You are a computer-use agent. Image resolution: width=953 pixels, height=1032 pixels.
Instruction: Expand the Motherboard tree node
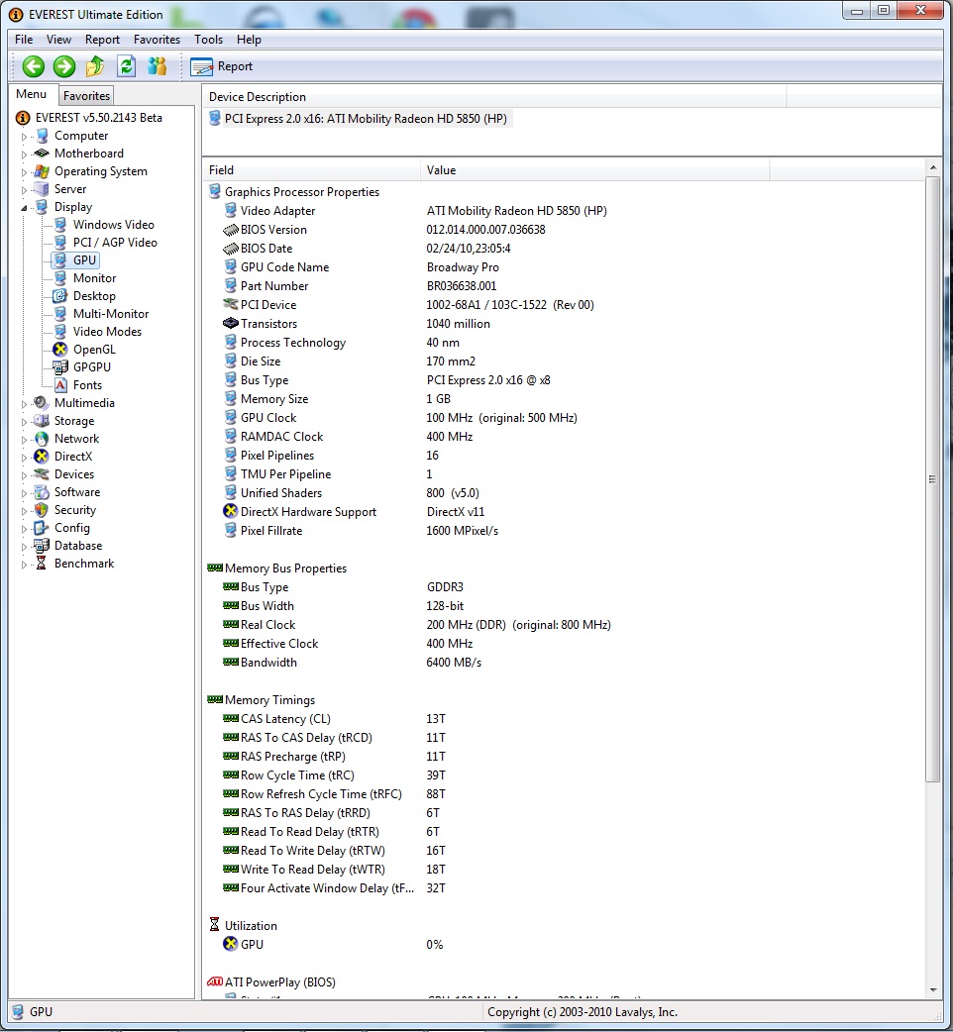coord(25,155)
